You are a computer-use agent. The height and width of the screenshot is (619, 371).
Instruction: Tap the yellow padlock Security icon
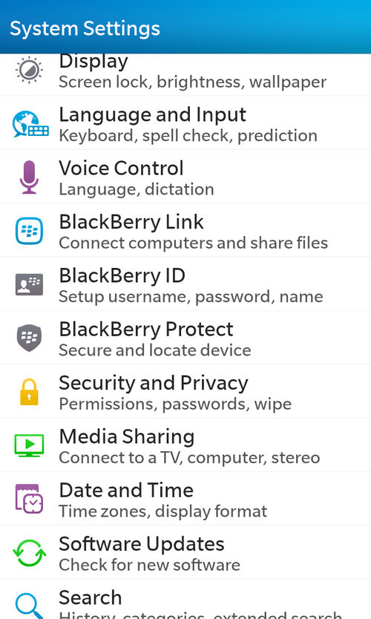(x=29, y=392)
